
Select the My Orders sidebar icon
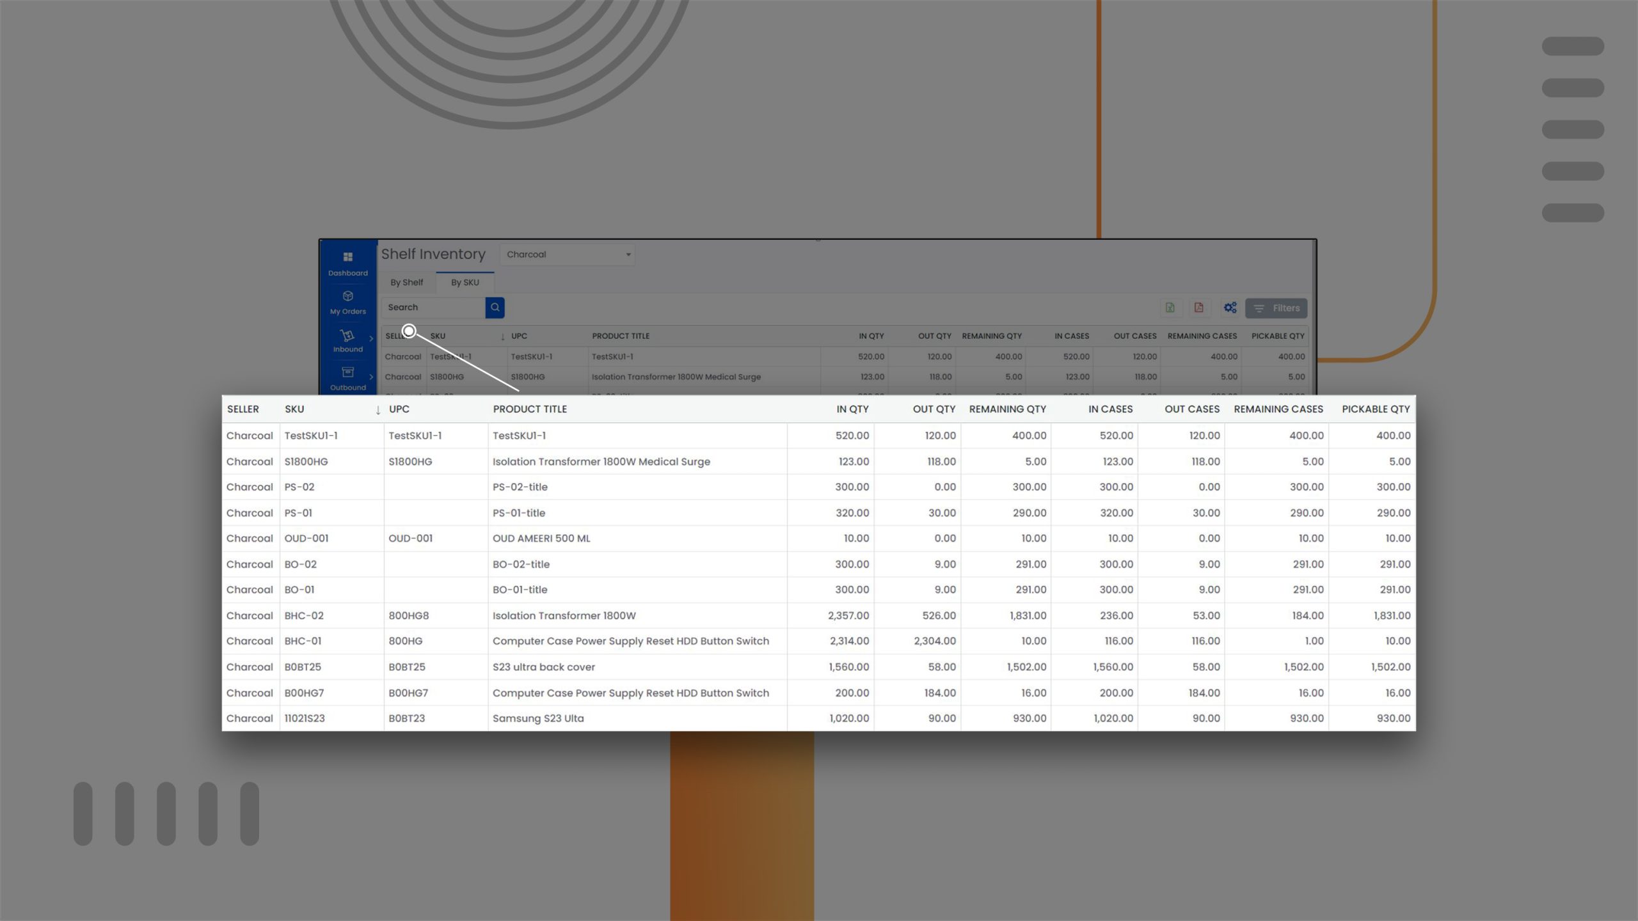(x=348, y=298)
